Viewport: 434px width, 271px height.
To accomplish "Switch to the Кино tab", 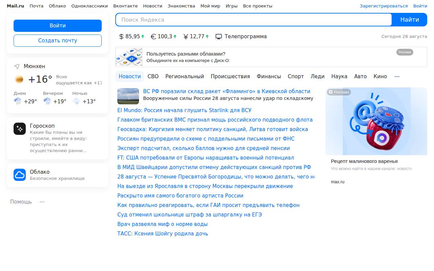I will pyautogui.click(x=380, y=77).
